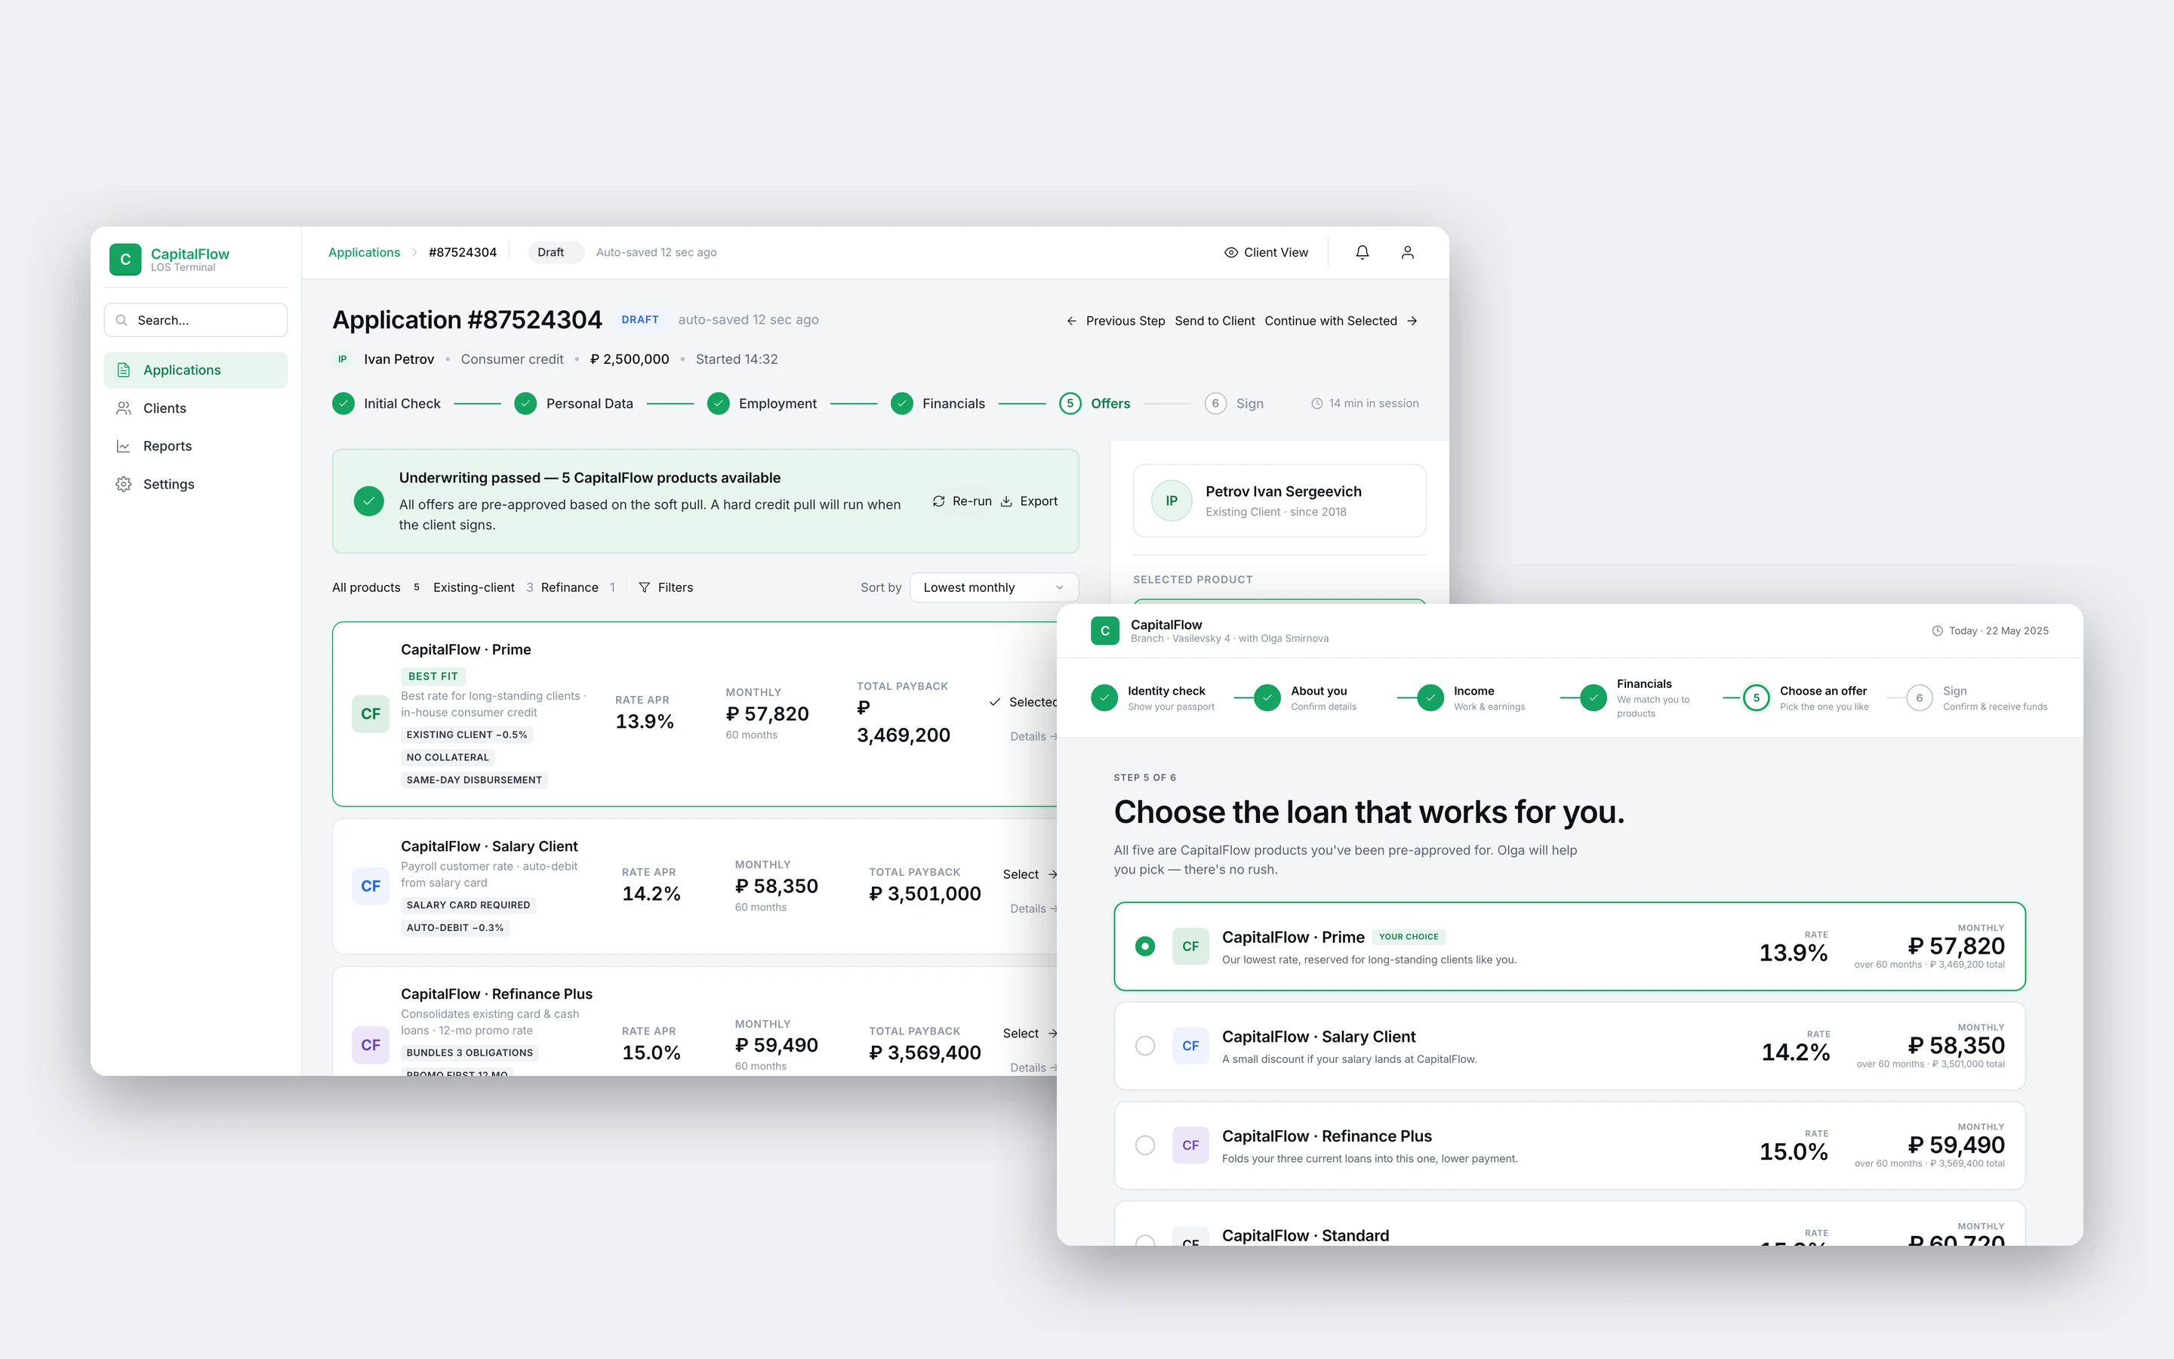Screen dimensions: 2174x1359
Task: Click the Identity check step in client view
Action: [1153, 698]
